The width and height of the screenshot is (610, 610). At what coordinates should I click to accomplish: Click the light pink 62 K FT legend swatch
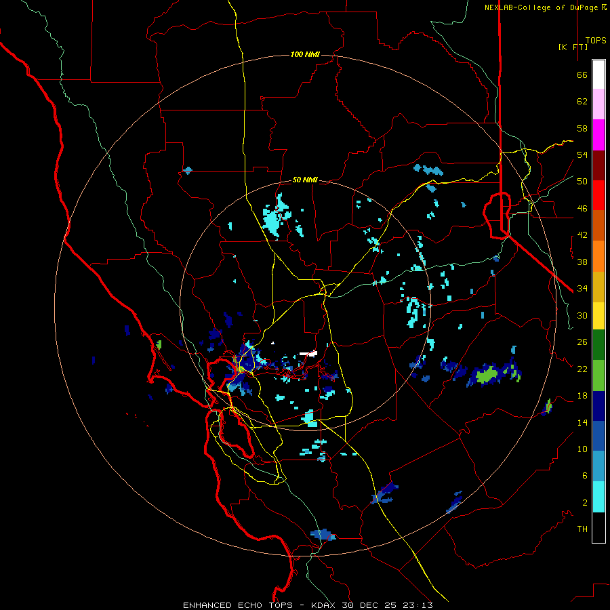[598, 104]
